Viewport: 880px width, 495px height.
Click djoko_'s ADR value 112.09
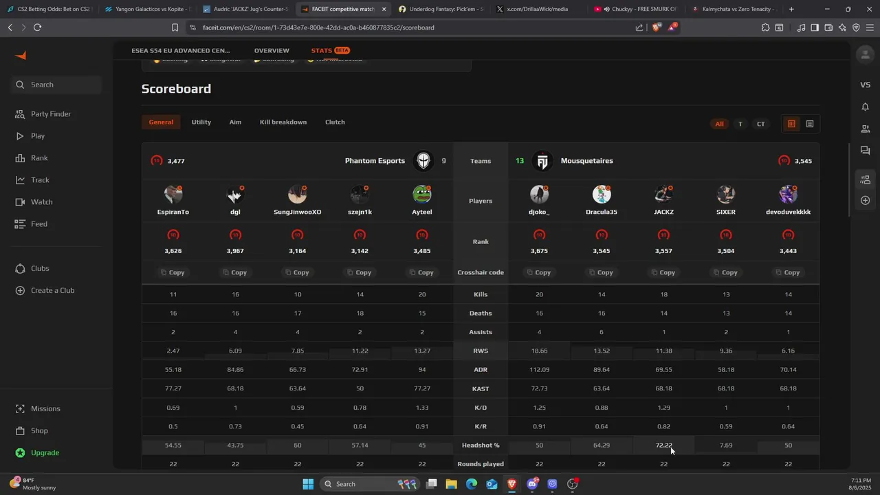(539, 370)
